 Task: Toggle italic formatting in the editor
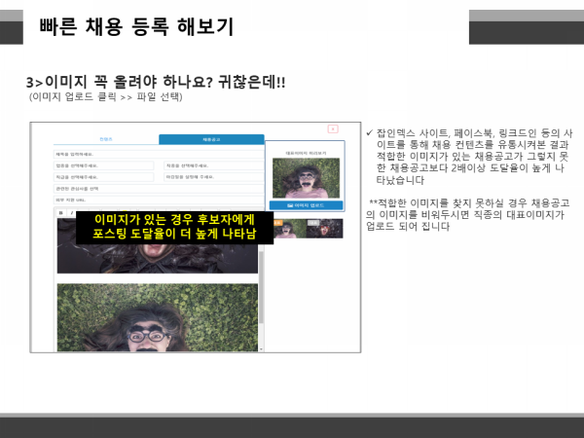tap(70, 211)
